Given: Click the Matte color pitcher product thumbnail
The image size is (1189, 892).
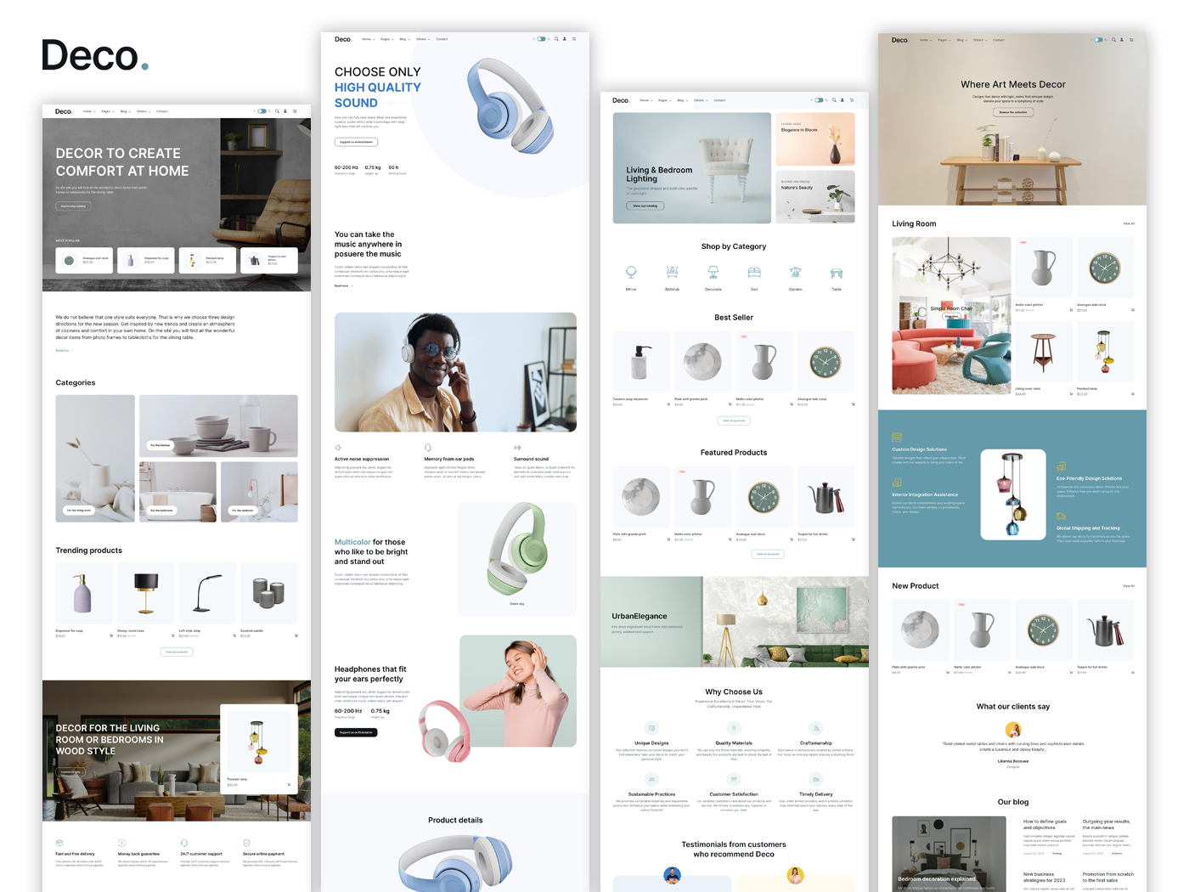Looking at the screenshot, I should [1043, 268].
